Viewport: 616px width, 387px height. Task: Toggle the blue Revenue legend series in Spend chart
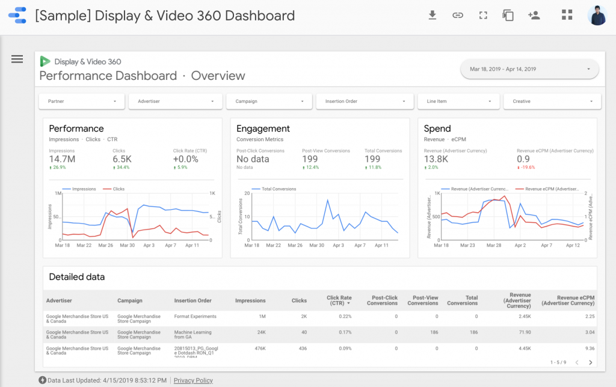coord(475,189)
